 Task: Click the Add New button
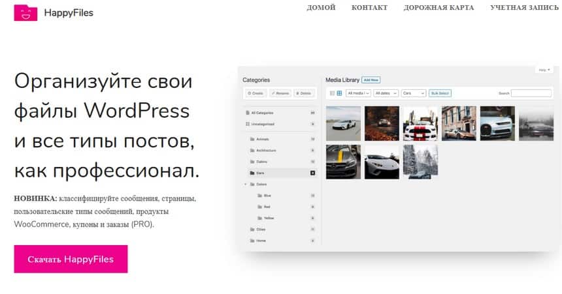tap(371, 80)
